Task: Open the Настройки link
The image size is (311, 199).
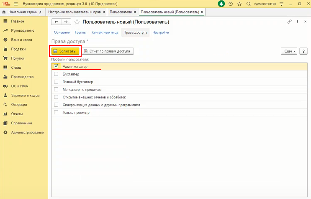Action: click(161, 33)
